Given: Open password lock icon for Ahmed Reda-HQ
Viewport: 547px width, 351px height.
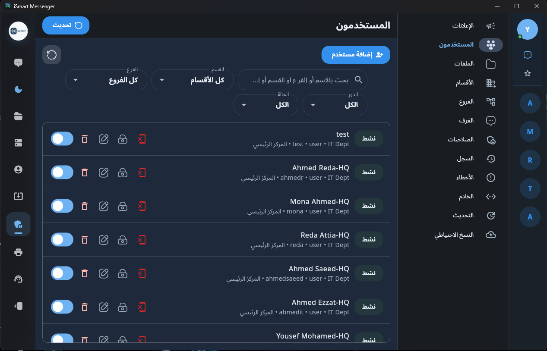Looking at the screenshot, I should point(123,172).
